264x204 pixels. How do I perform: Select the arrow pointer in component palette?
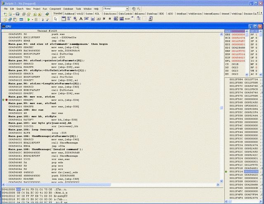pyautogui.click(x=56, y=19)
